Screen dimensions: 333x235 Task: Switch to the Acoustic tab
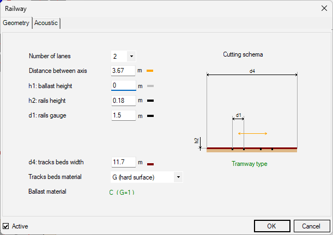coord(46,23)
